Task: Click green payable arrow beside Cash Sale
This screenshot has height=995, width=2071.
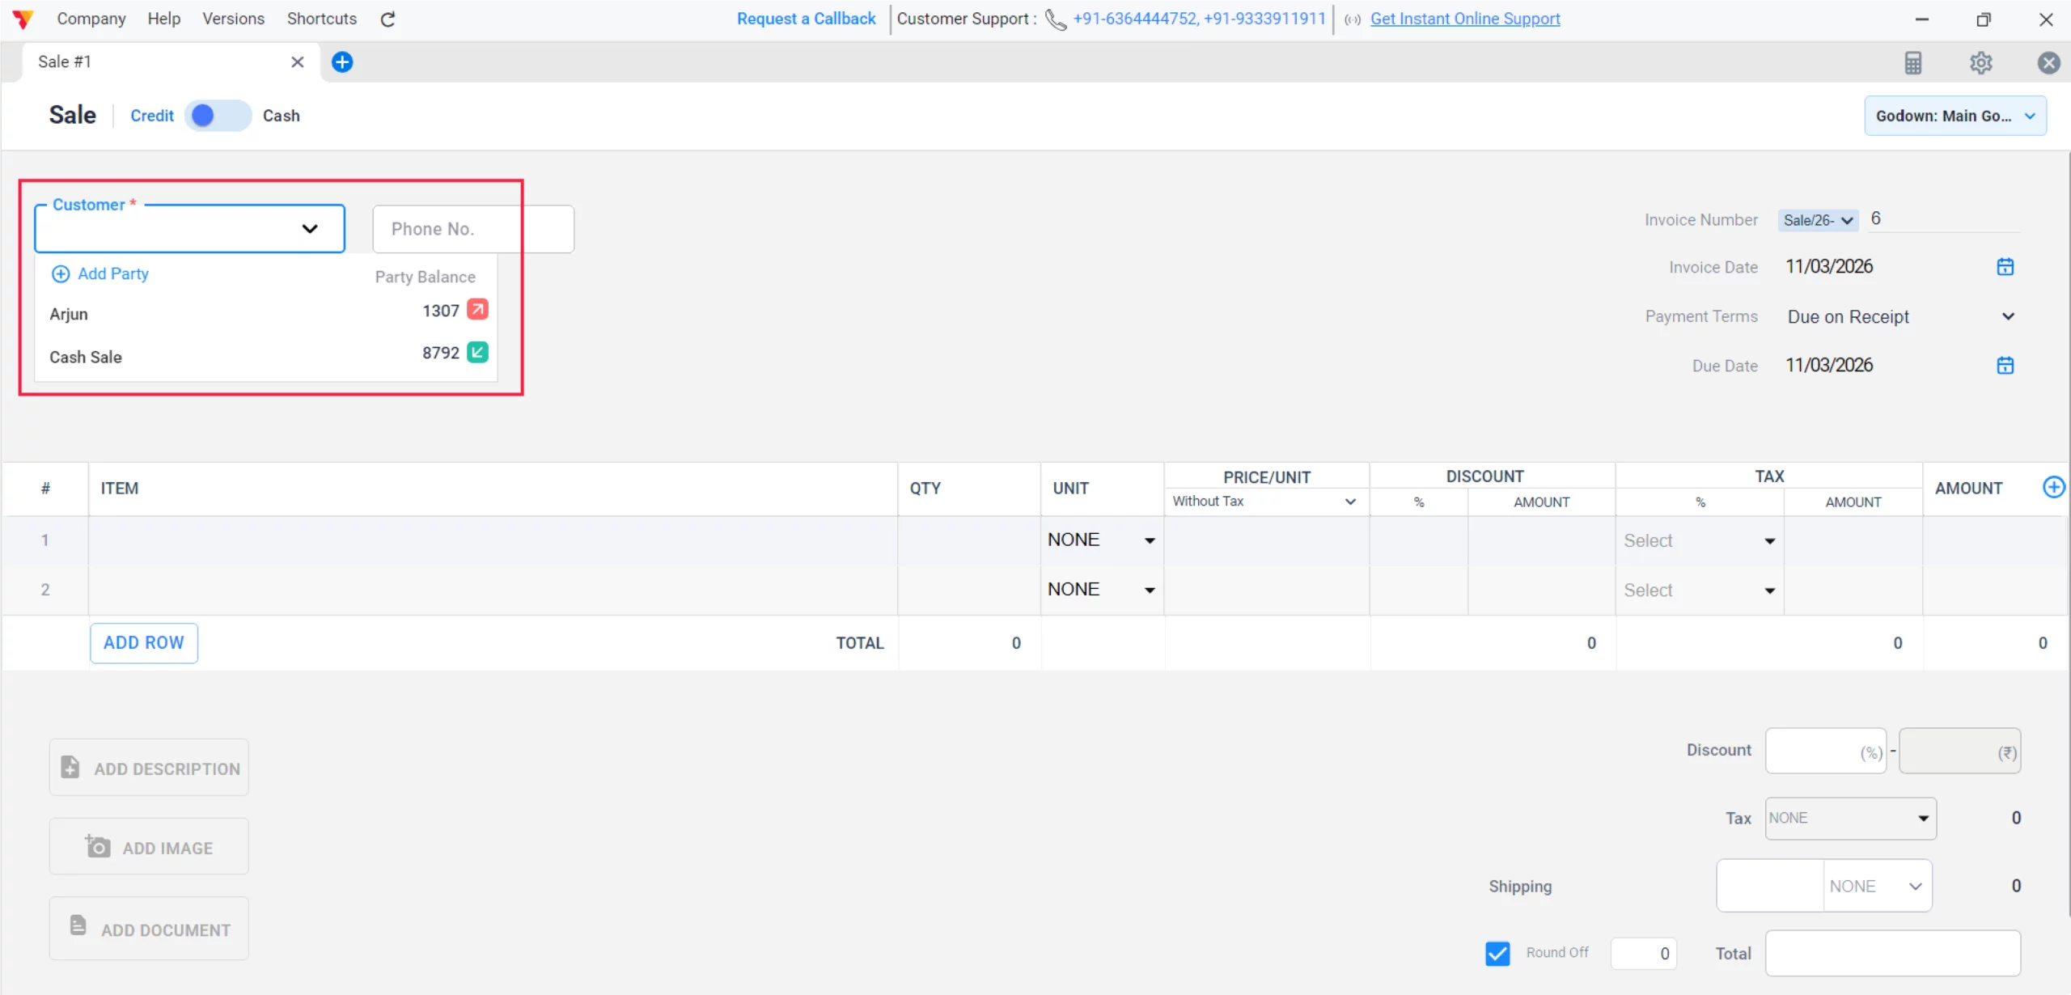Action: [477, 352]
